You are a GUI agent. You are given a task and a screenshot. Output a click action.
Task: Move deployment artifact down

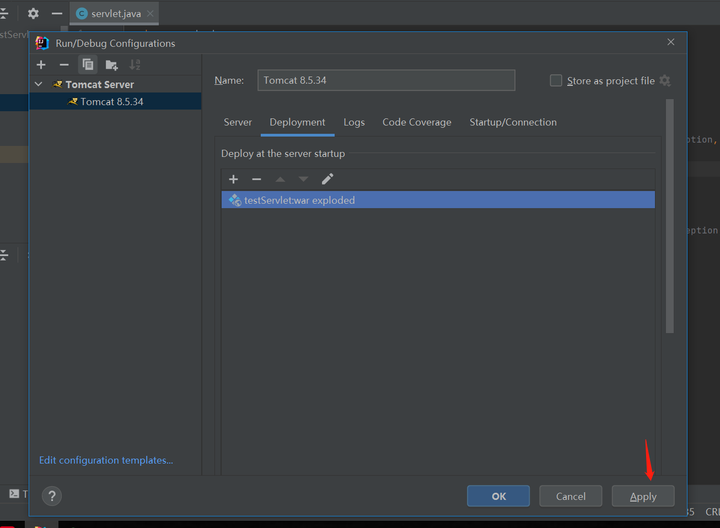(303, 179)
